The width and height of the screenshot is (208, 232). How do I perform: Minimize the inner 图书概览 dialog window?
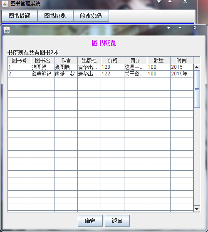click(x=168, y=27)
